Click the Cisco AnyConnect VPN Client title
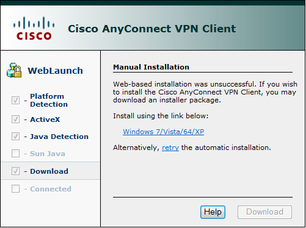This screenshot has width=306, height=228. click(x=152, y=29)
